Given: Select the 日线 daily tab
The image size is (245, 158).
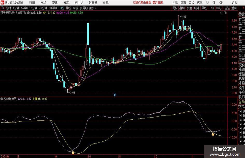Looking at the screenshot, I should (61, 8).
